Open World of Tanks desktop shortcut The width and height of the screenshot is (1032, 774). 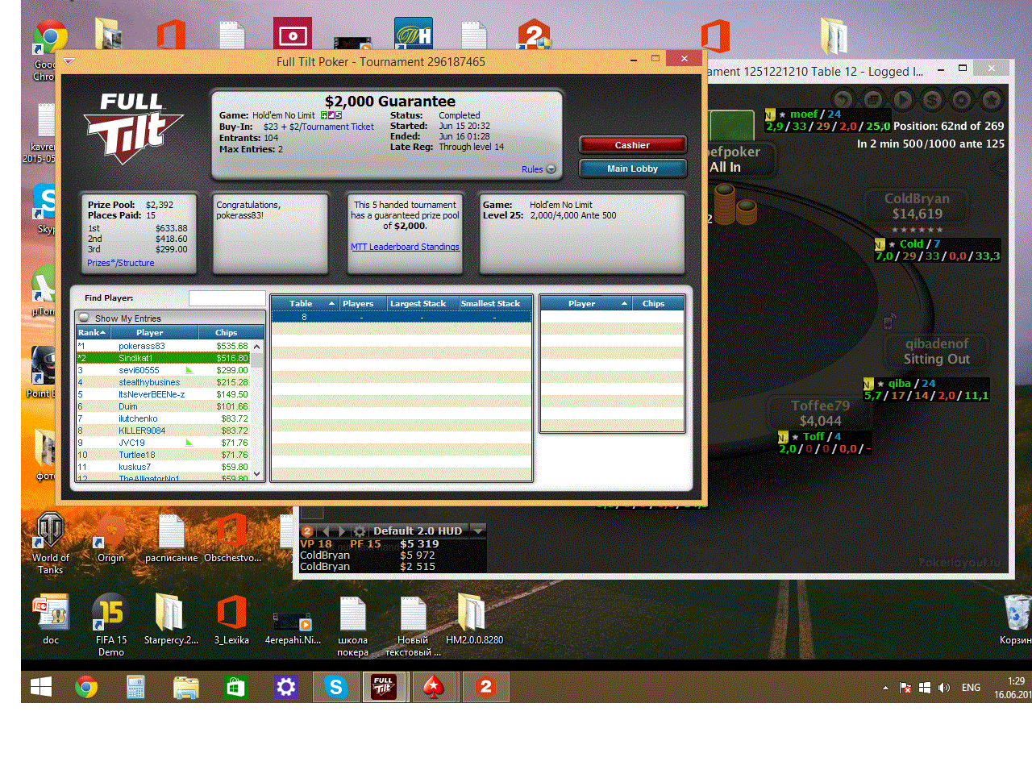coord(50,543)
